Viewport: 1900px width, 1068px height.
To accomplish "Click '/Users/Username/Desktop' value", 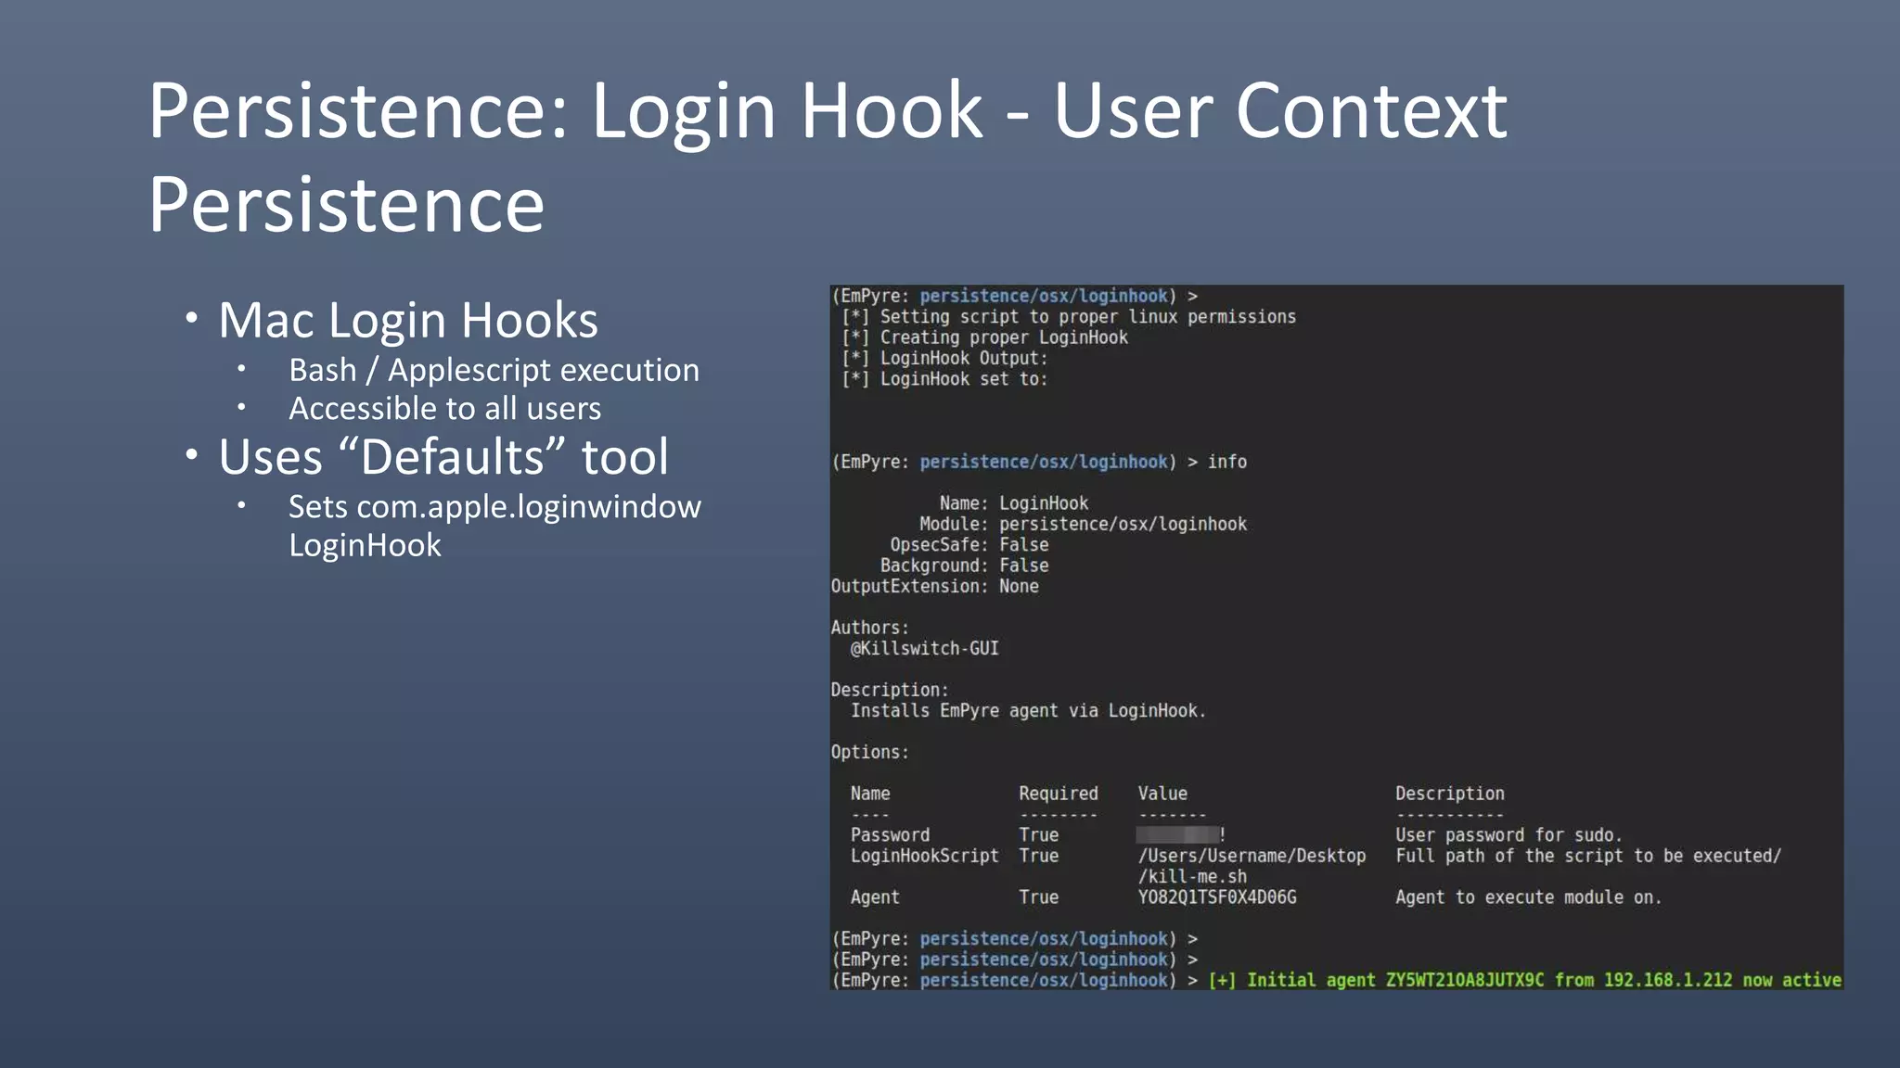I will (1252, 856).
